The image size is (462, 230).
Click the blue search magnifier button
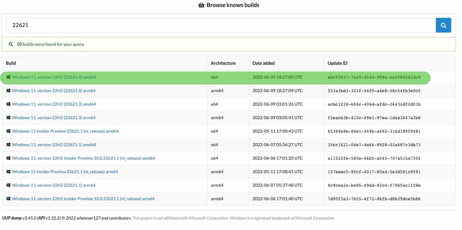(x=443, y=25)
